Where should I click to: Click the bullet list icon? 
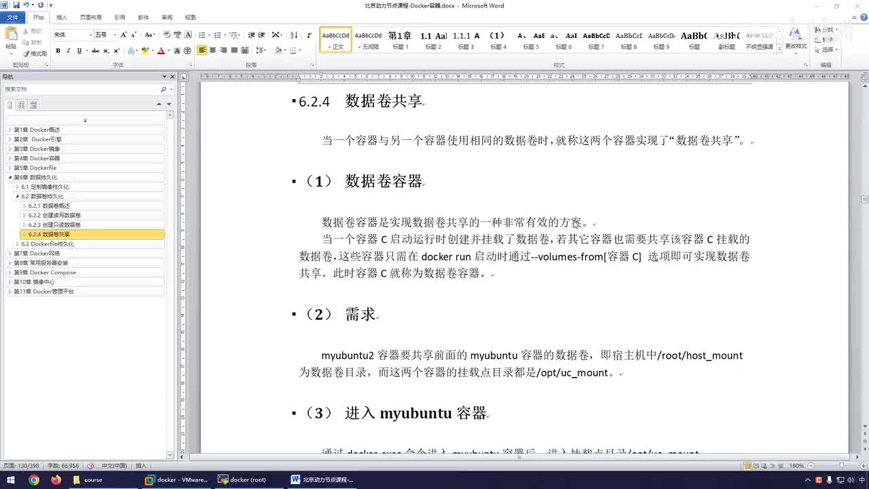click(x=203, y=35)
